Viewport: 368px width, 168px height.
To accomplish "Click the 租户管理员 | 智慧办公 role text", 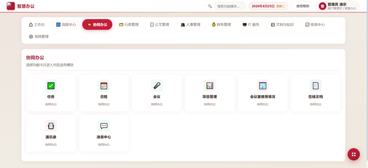I will tap(342, 8).
